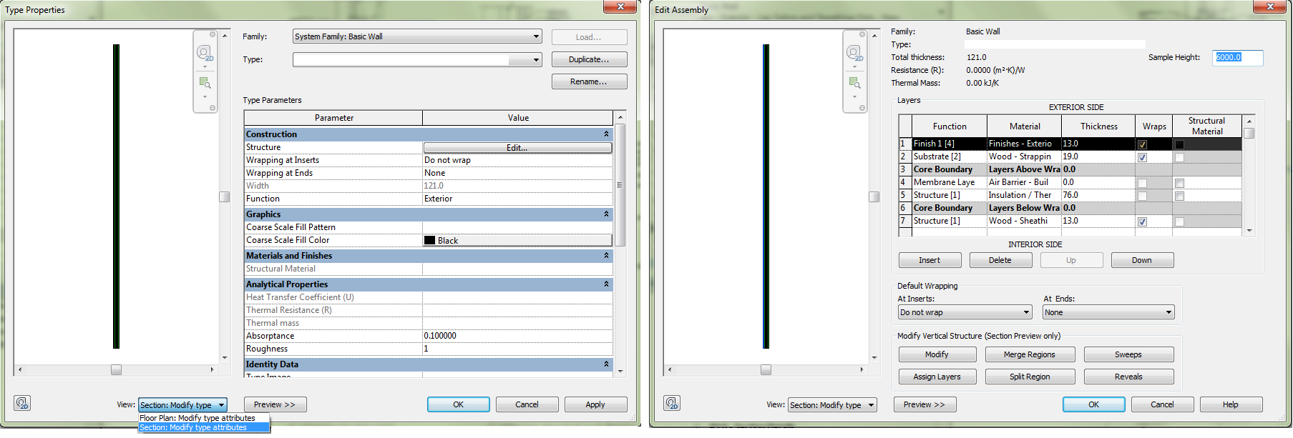Click the Modify vertical structure button
Image resolution: width=1293 pixels, height=438 pixels.
pyautogui.click(x=937, y=354)
